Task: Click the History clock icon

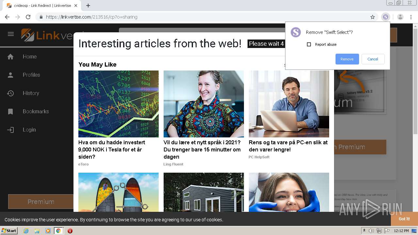Action: (10, 93)
